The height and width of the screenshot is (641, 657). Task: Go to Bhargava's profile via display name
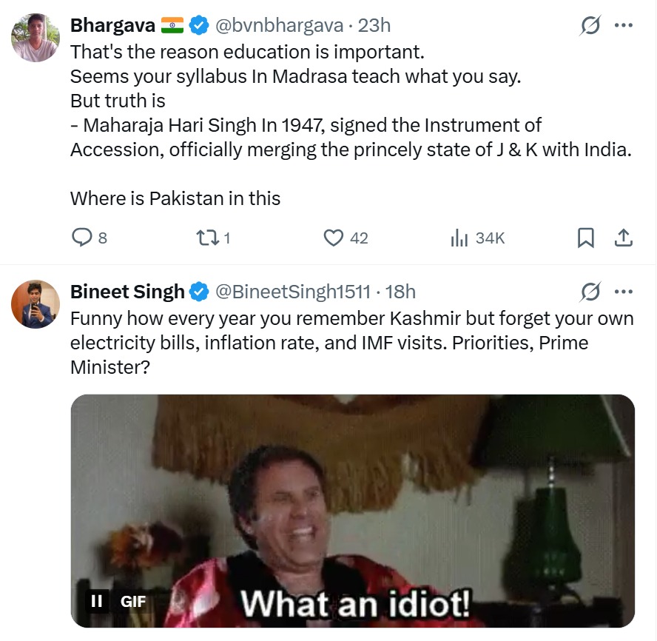pos(112,26)
